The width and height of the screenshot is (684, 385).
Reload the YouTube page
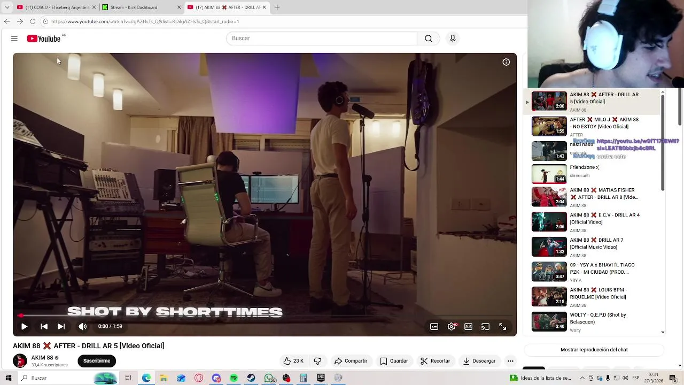(33, 21)
